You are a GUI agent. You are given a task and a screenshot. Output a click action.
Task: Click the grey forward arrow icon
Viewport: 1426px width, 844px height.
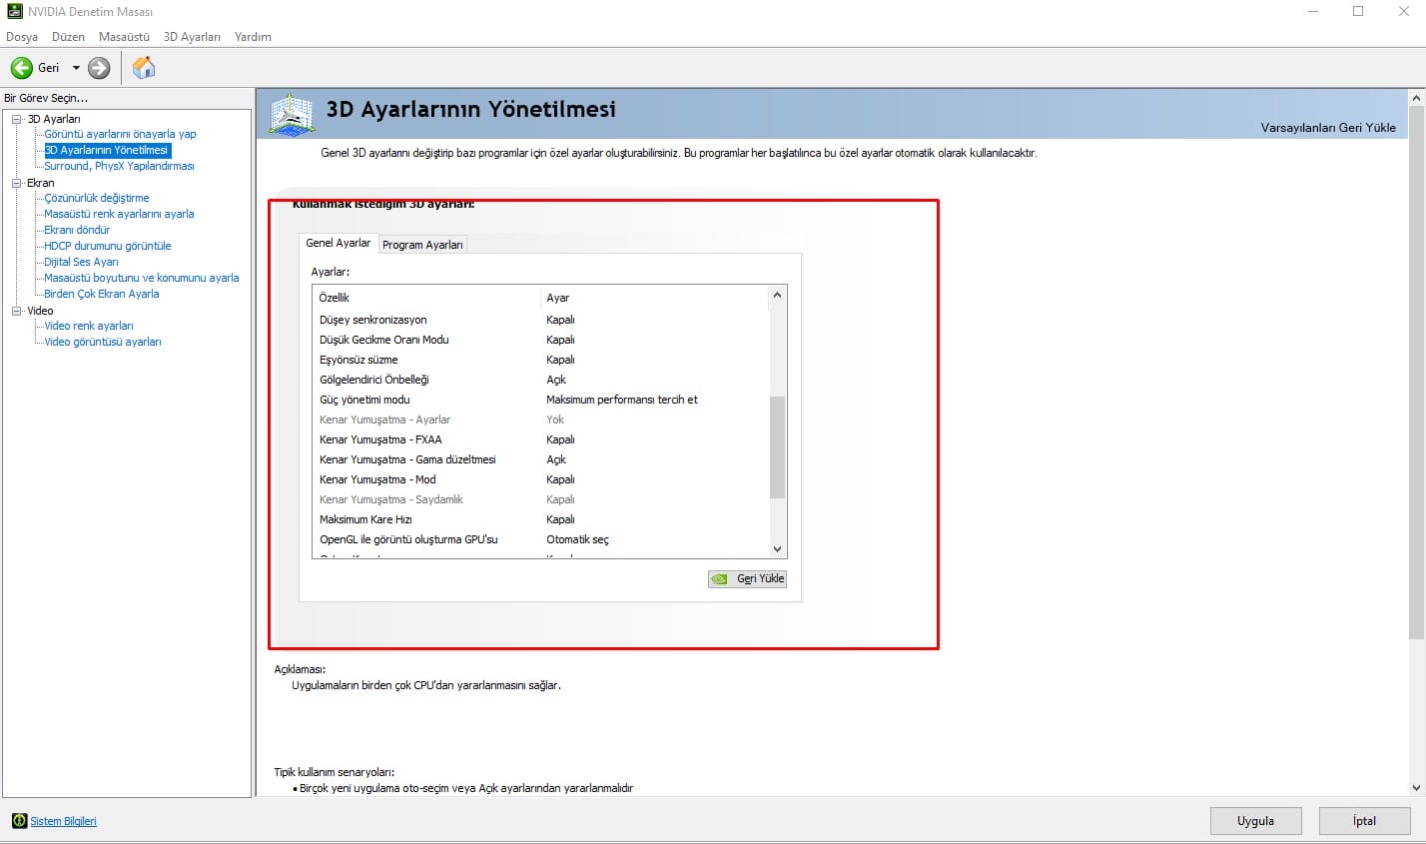click(x=99, y=68)
